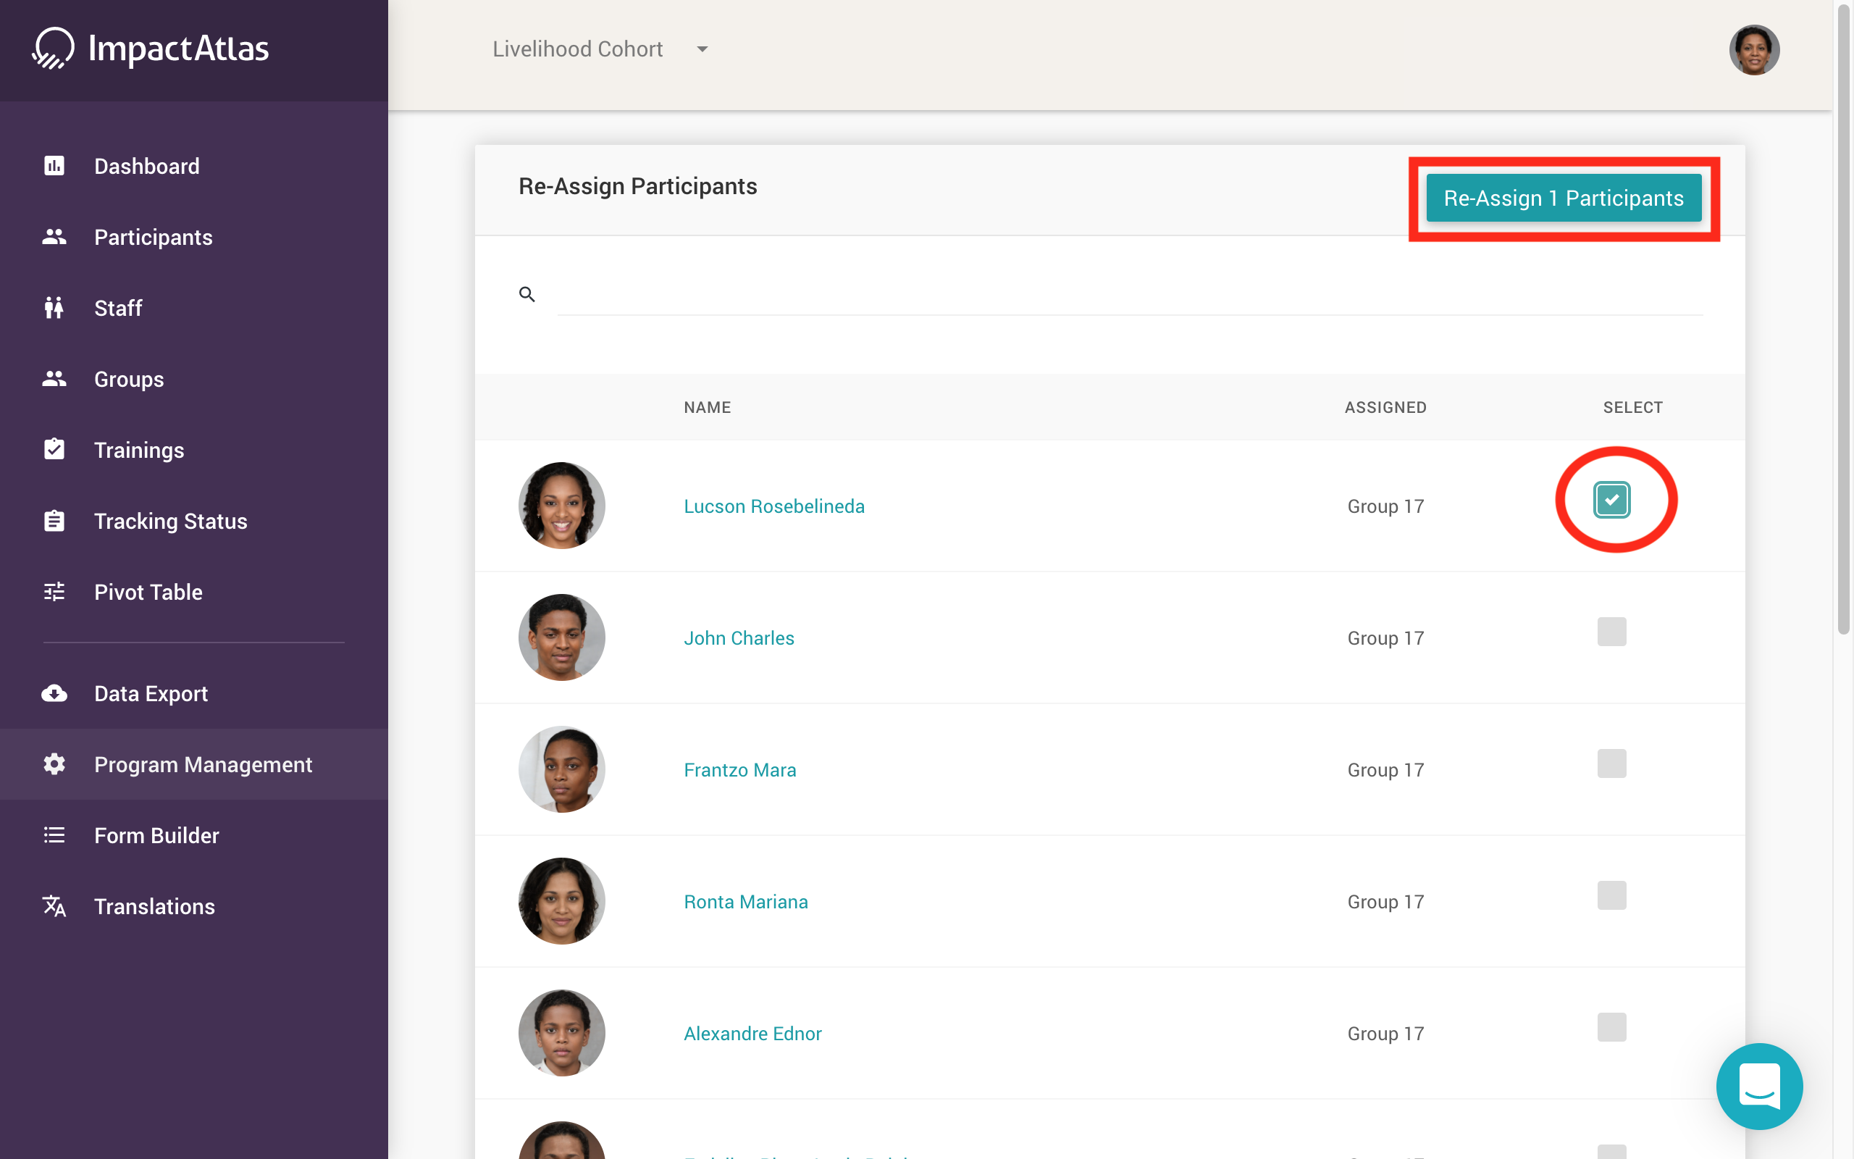1854x1159 pixels.
Task: Click the Staff people icon in sidebar
Action: point(54,308)
